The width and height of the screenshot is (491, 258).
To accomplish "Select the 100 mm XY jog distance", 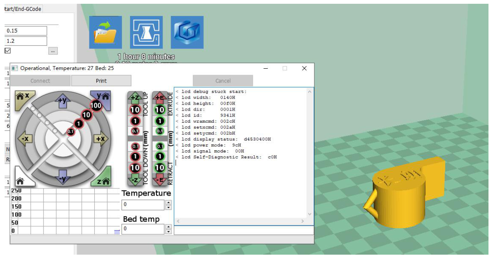I will pyautogui.click(x=96, y=106).
